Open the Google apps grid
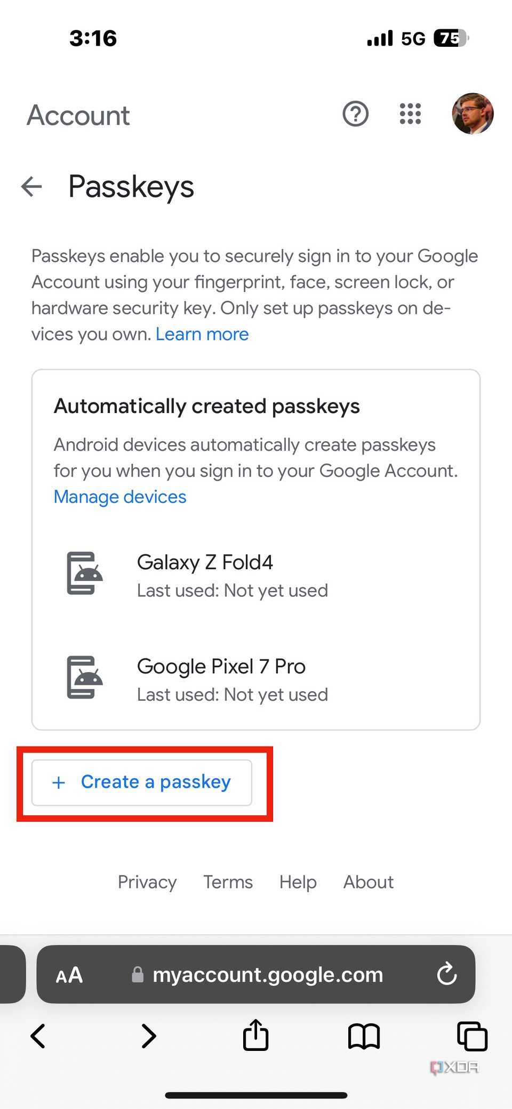Screen dimensions: 512x1109 [410, 114]
